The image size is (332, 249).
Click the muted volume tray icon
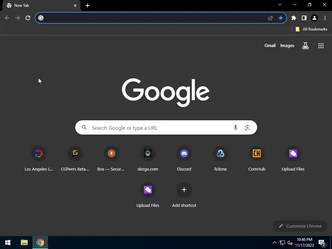pyautogui.click(x=290, y=243)
